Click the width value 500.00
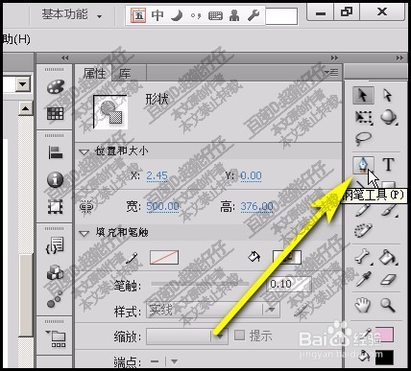 pyautogui.click(x=162, y=206)
